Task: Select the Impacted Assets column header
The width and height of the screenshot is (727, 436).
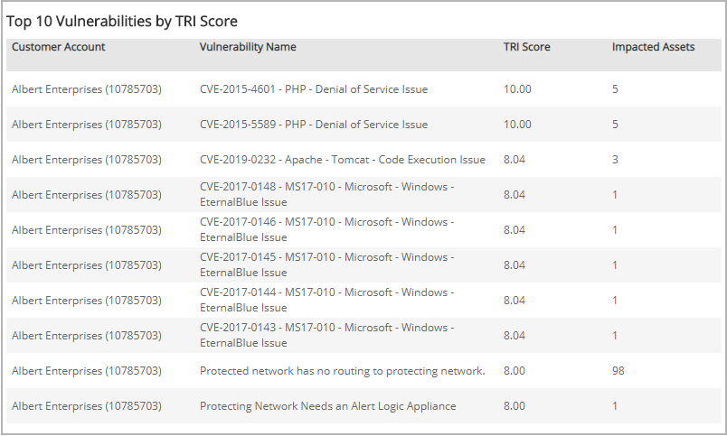Action: [653, 47]
